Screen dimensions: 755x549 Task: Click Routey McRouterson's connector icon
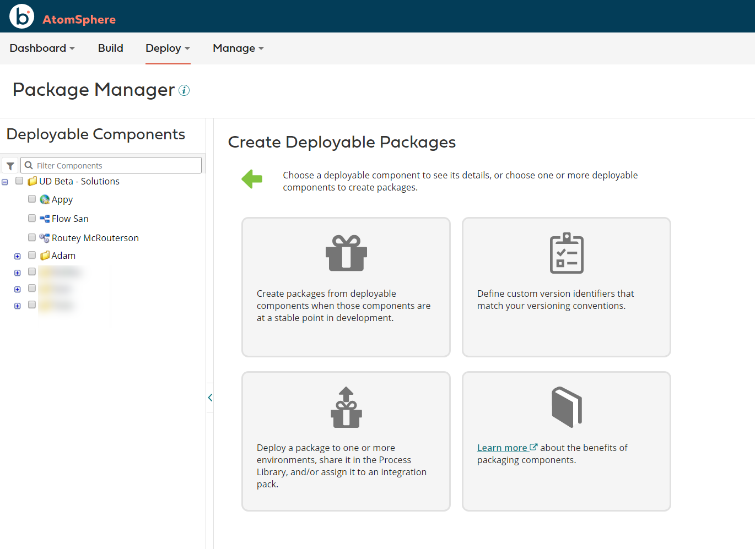(45, 237)
